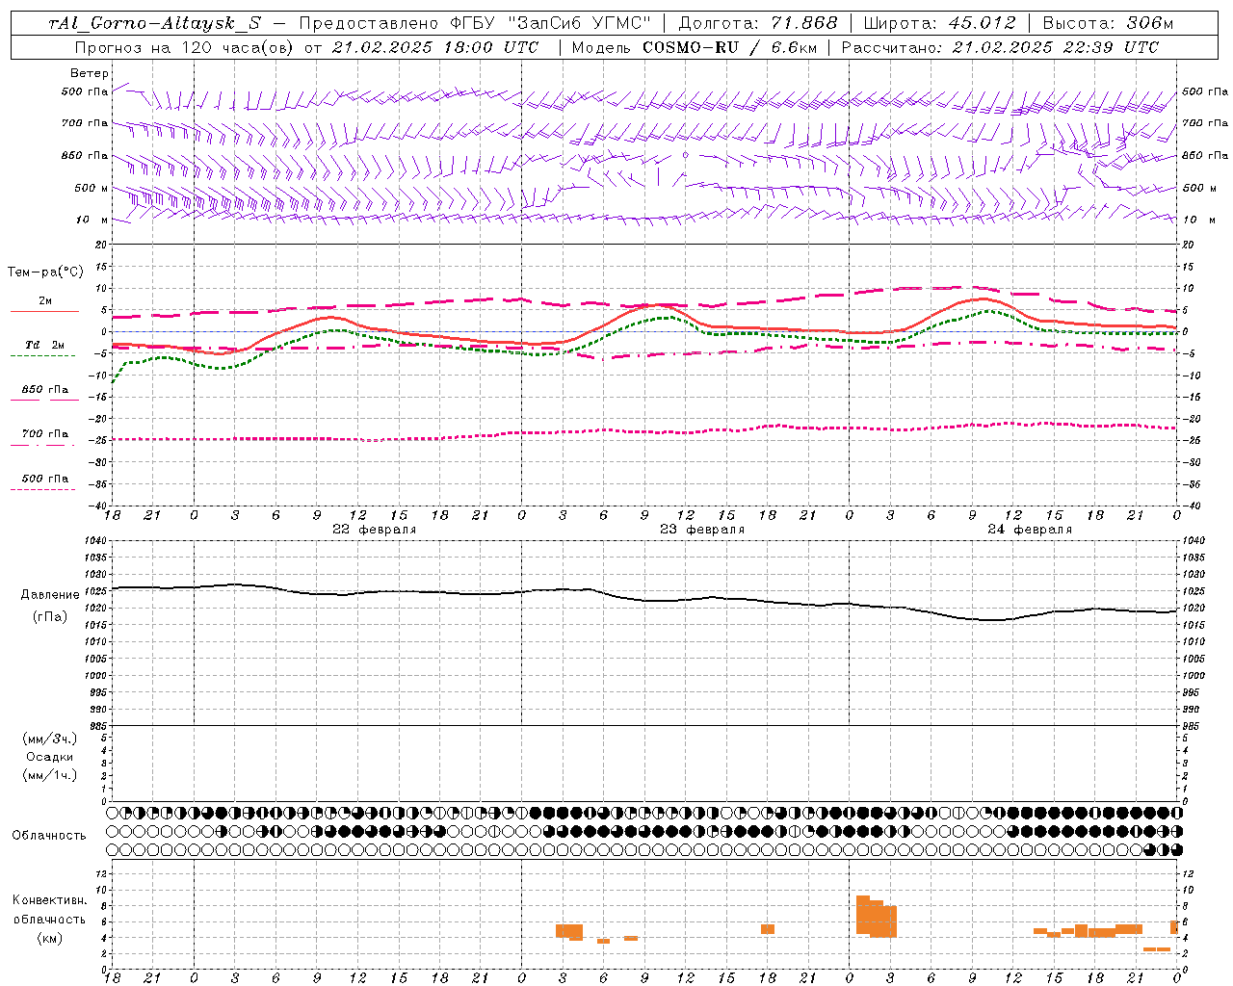Click the legend line sample under temperature 700 гПа
The height and width of the screenshot is (986, 1233).
tap(42, 444)
